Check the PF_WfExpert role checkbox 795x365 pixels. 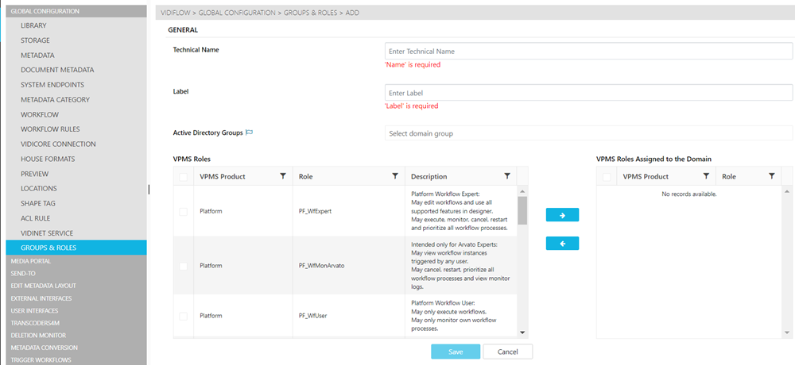point(184,211)
